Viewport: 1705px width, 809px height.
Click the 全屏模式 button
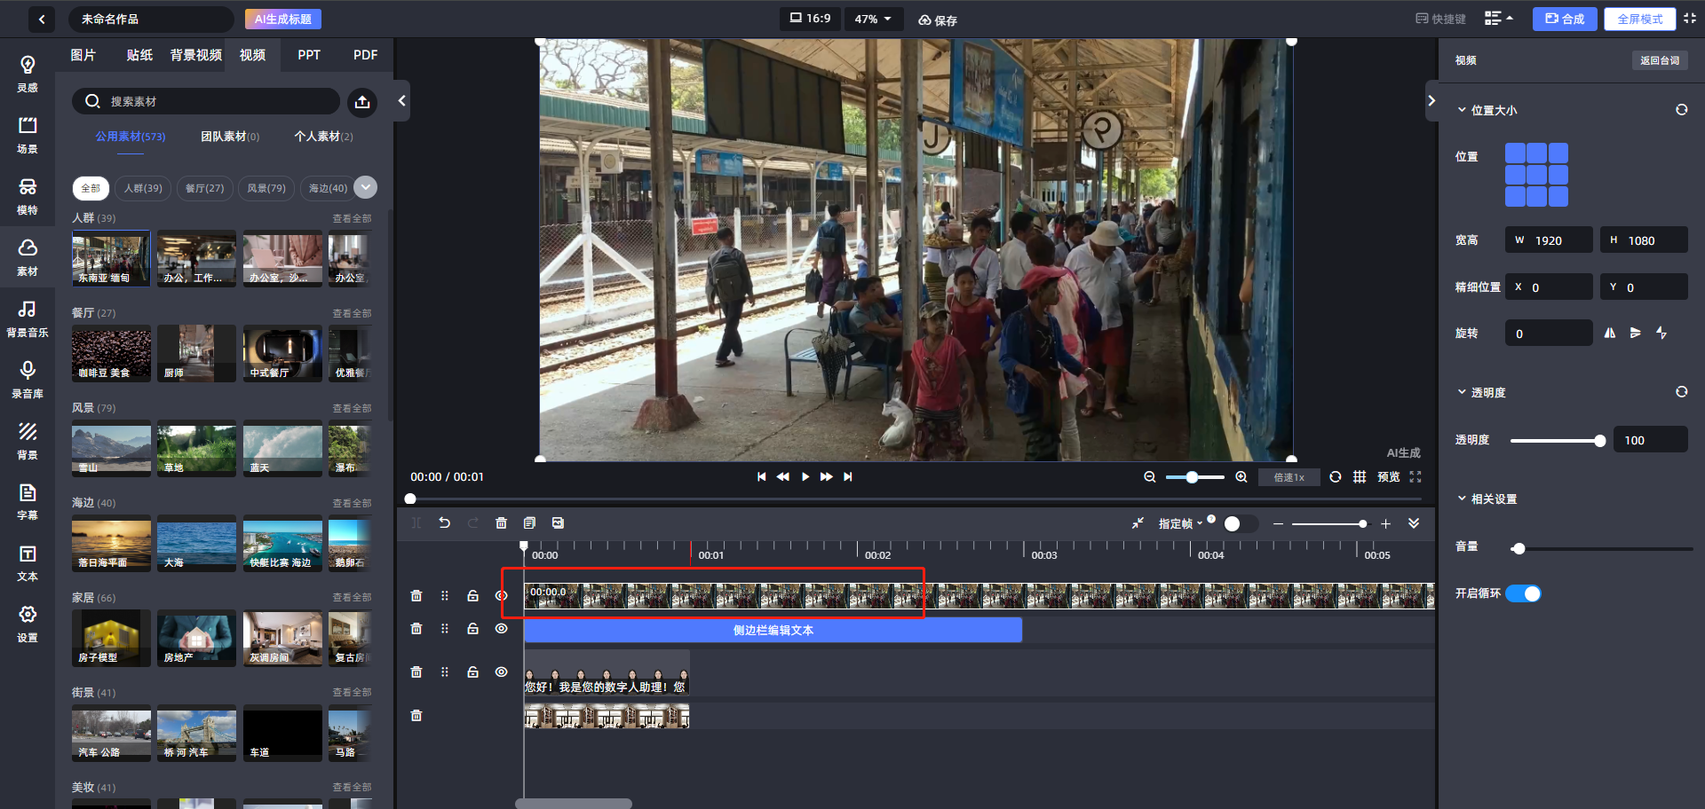1639,19
